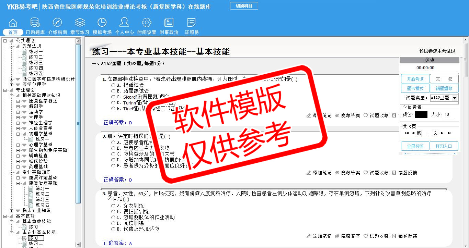Viewport: 469px width, 248px height.
Task: Select 练习三 under 政策法规
Action: pos(36,63)
